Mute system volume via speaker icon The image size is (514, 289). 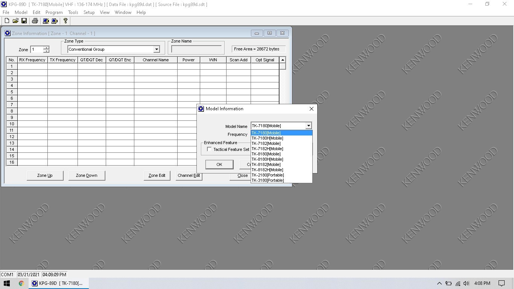(467, 283)
